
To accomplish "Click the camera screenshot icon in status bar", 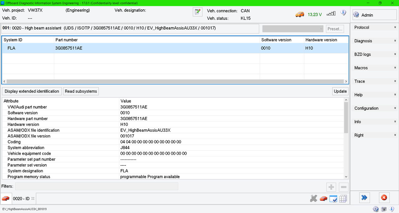I will coord(384,209).
